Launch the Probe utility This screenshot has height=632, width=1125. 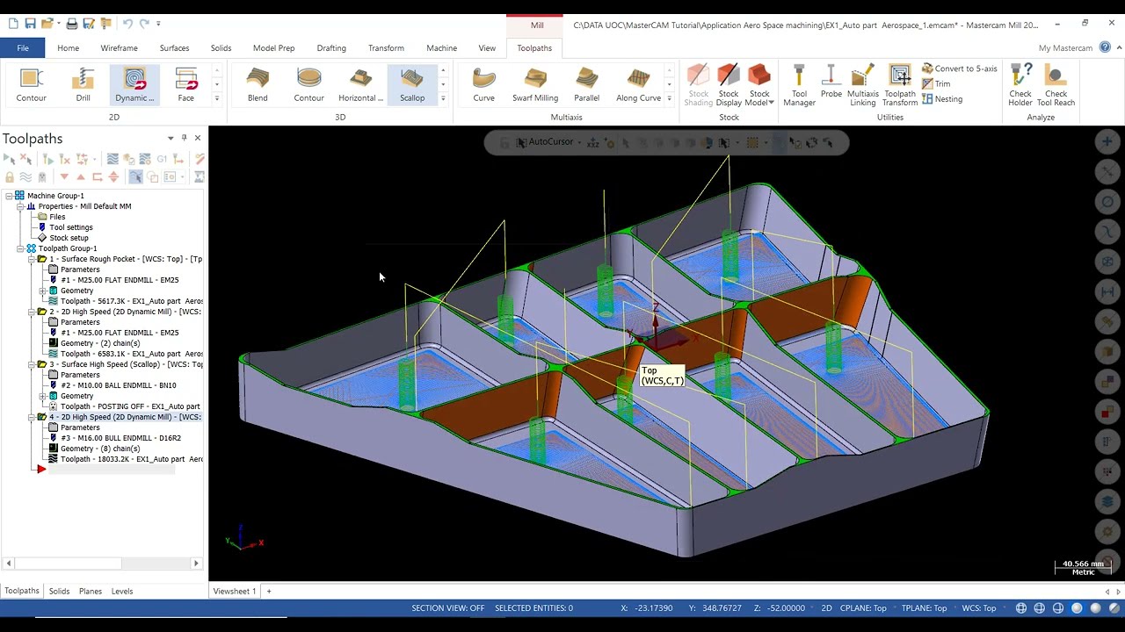coord(831,81)
